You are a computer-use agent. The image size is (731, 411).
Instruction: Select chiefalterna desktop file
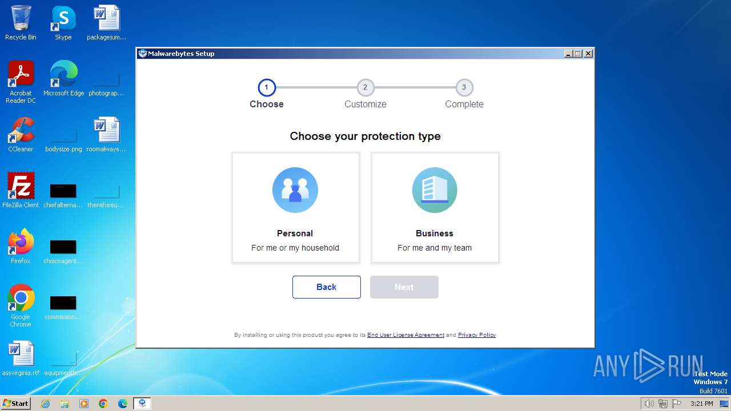coord(63,195)
